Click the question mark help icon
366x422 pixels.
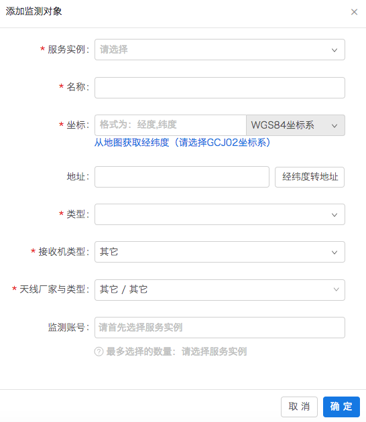(x=99, y=352)
